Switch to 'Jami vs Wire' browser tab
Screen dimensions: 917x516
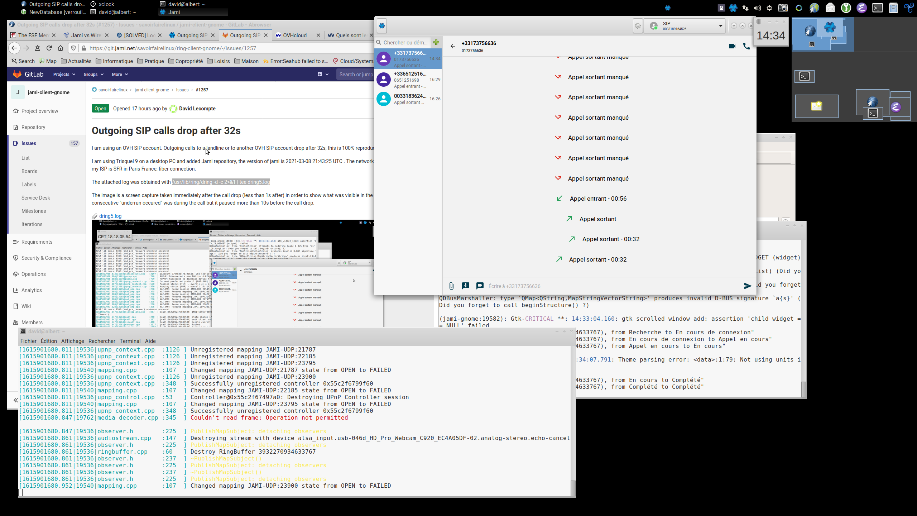tap(86, 35)
